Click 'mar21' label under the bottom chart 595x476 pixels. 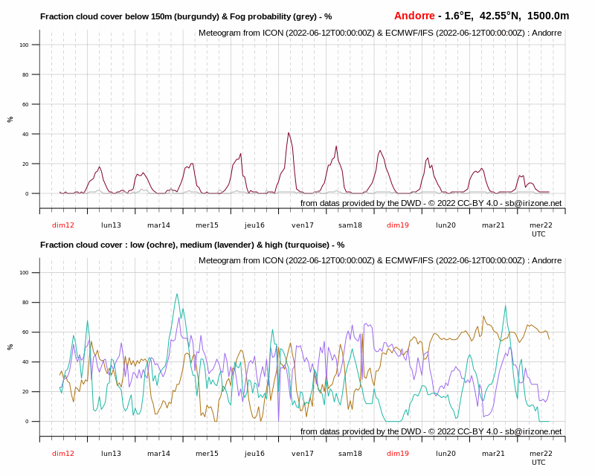[493, 453]
